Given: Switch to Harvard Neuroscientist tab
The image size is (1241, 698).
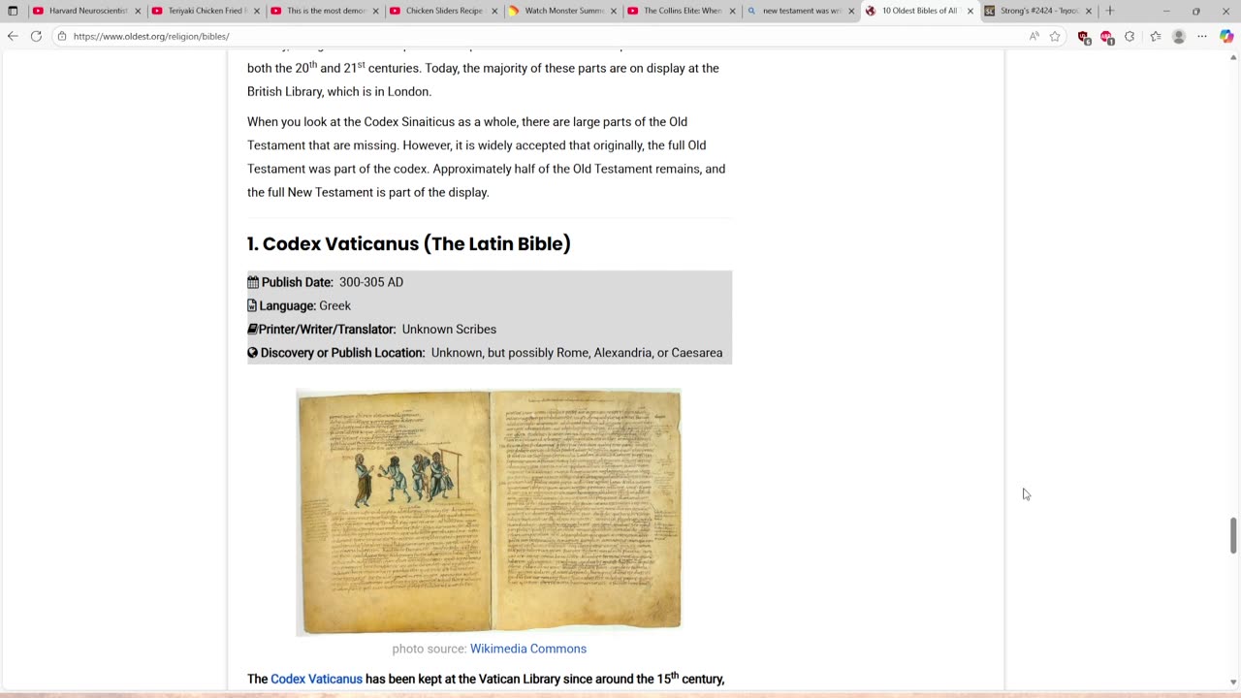Looking at the screenshot, I should point(87,11).
